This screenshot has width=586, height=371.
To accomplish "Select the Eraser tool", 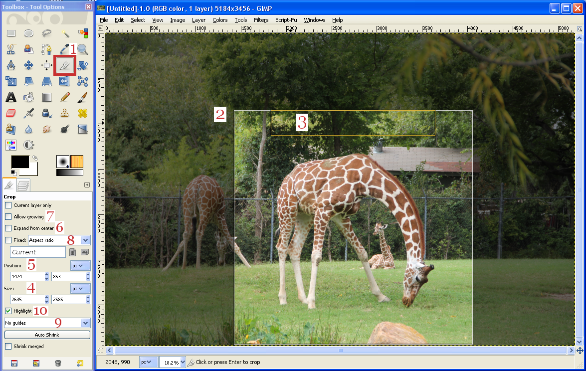I will point(10,113).
